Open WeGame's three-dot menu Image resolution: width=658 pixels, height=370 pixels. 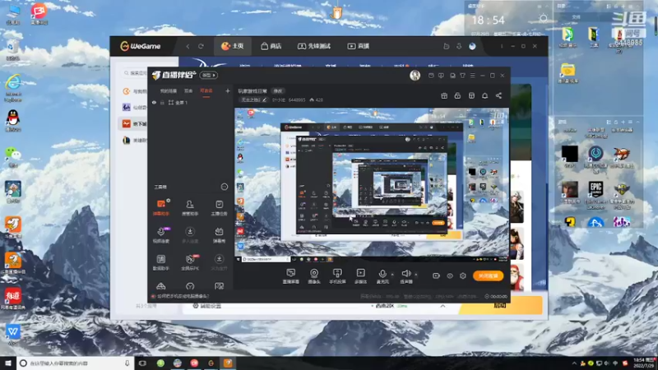coord(502,46)
